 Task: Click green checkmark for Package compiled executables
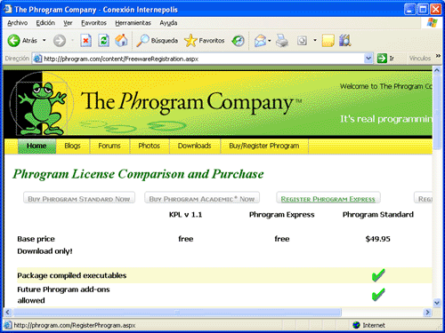(378, 275)
